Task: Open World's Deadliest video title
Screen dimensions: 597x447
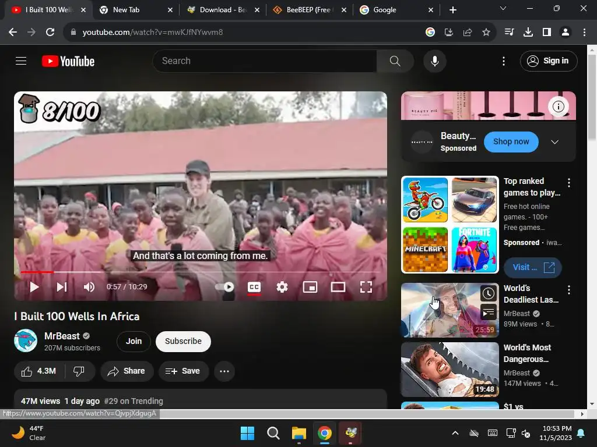Action: tap(531, 294)
